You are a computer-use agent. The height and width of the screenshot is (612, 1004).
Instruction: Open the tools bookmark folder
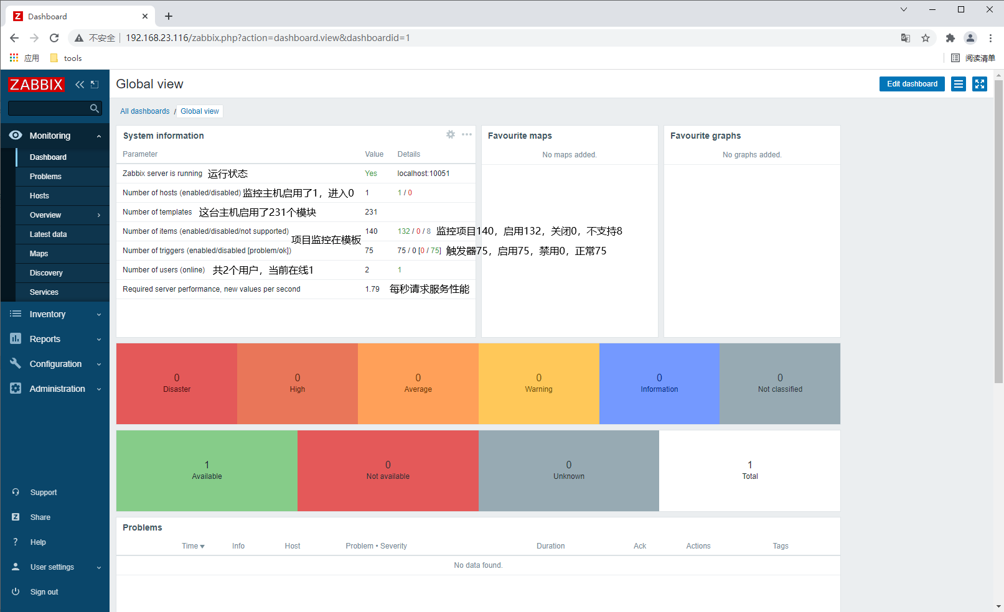click(x=65, y=58)
